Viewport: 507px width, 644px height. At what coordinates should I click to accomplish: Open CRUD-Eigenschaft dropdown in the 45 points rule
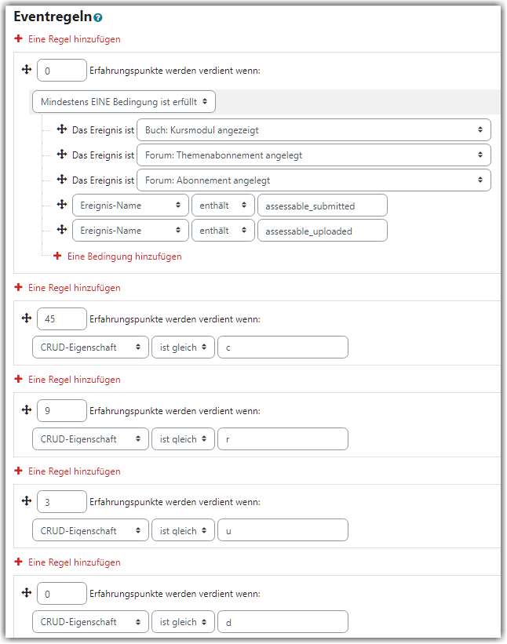pyautogui.click(x=90, y=347)
